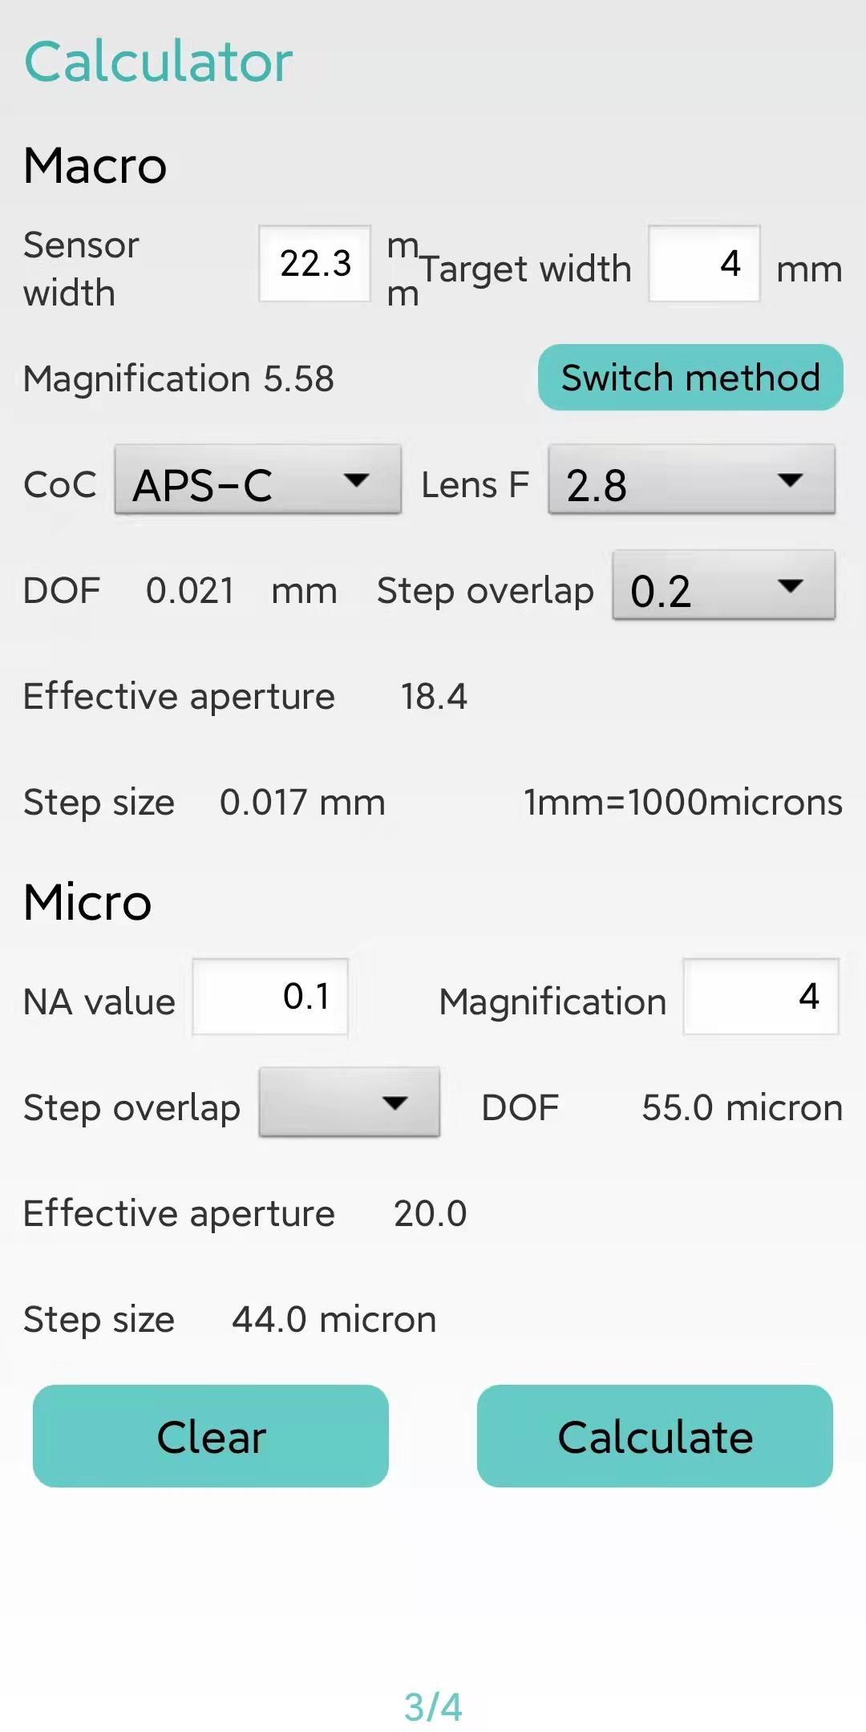Click the Switch method button
Image resolution: width=866 pixels, height=1732 pixels.
point(690,378)
